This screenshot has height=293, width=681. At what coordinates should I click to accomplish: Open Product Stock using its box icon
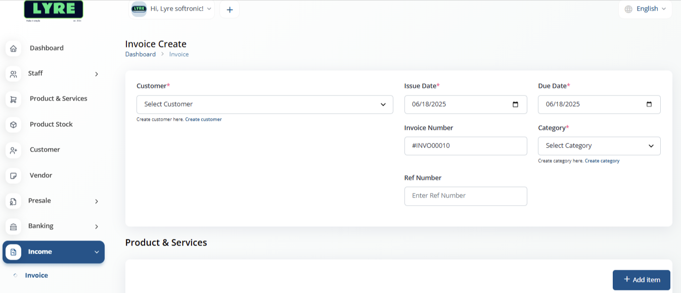13,124
